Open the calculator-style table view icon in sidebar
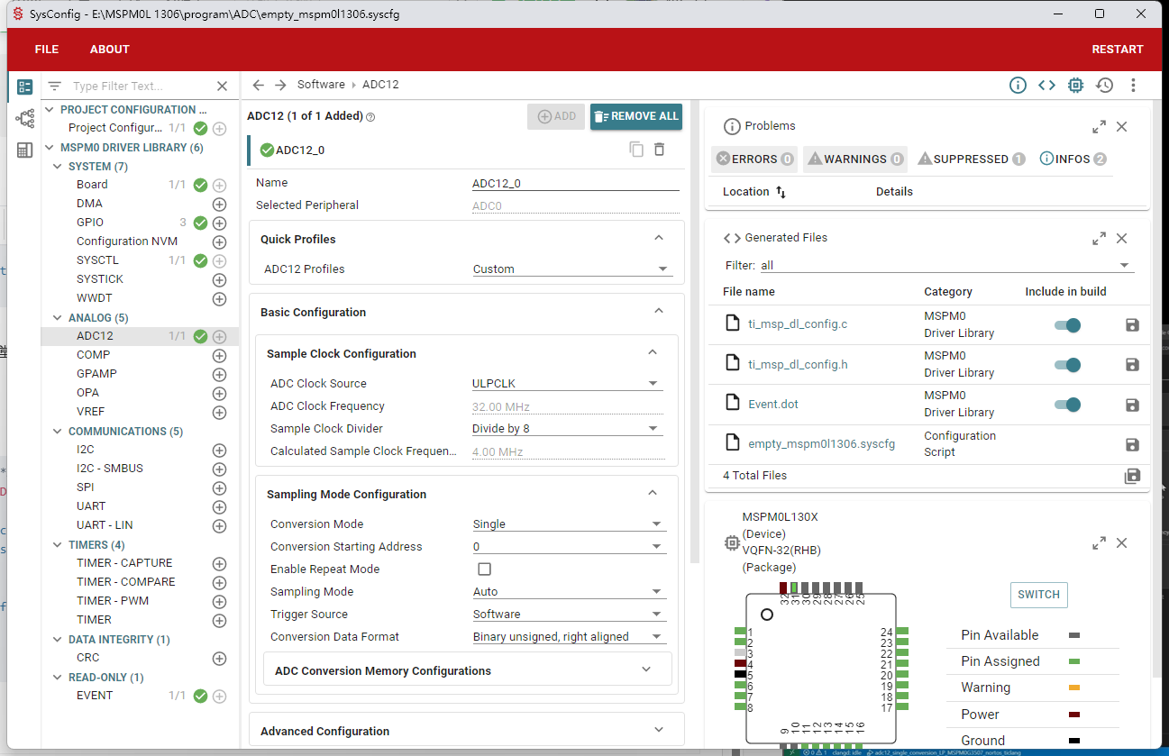Screen dimensions: 1169x756 point(25,150)
